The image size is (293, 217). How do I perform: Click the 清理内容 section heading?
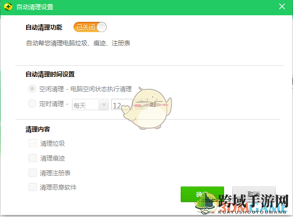(38, 129)
